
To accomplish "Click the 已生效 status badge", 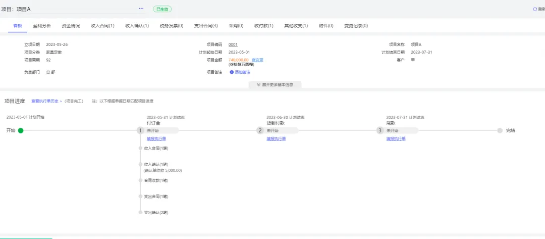I will (x=162, y=10).
